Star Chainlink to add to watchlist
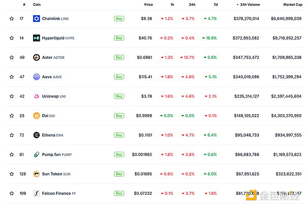This screenshot has height=206, width=305. 11,19
